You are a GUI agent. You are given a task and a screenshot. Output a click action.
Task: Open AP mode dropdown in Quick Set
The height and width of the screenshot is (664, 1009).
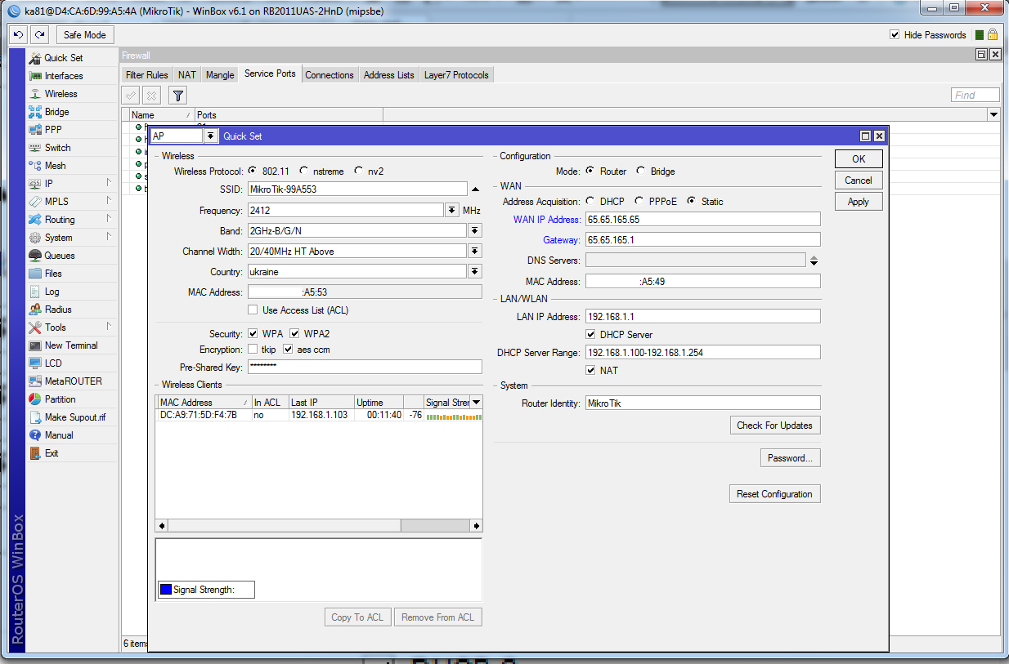211,136
